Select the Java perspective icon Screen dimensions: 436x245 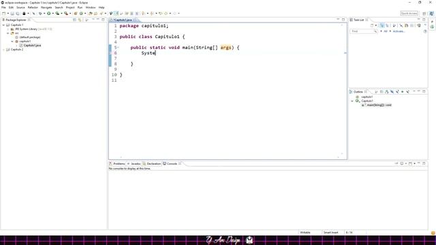point(431,14)
